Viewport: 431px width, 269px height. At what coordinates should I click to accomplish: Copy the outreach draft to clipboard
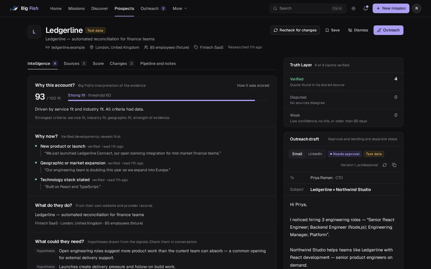click(x=394, y=165)
